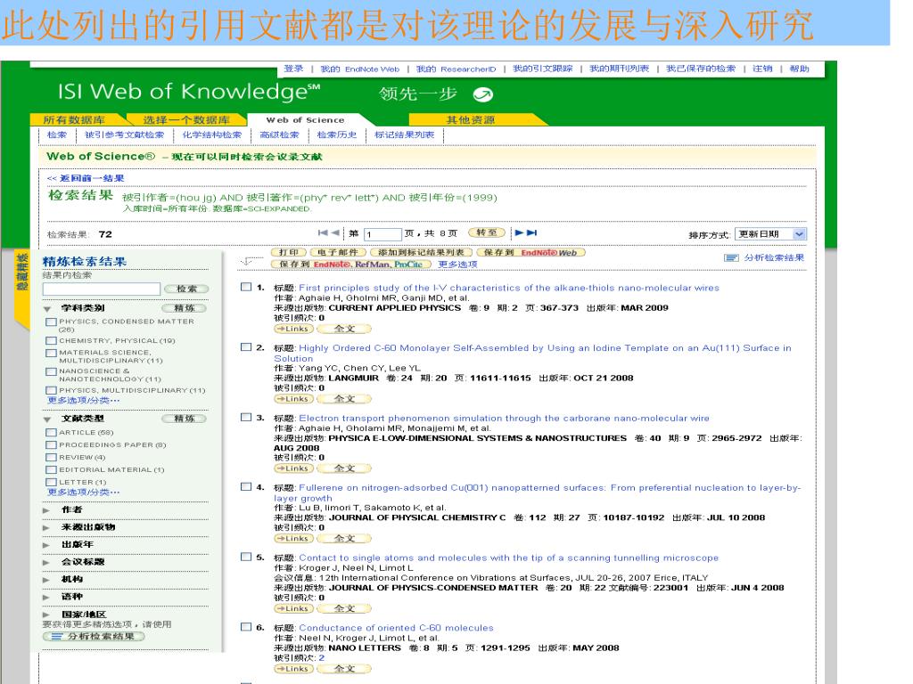Go to first results page arrow

pyautogui.click(x=323, y=232)
